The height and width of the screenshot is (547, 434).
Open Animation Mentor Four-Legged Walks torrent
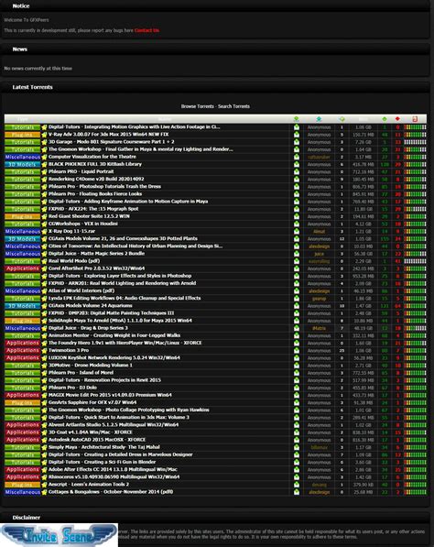coord(114,335)
